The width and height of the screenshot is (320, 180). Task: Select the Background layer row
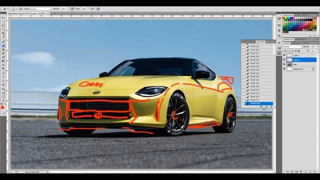tap(299, 69)
